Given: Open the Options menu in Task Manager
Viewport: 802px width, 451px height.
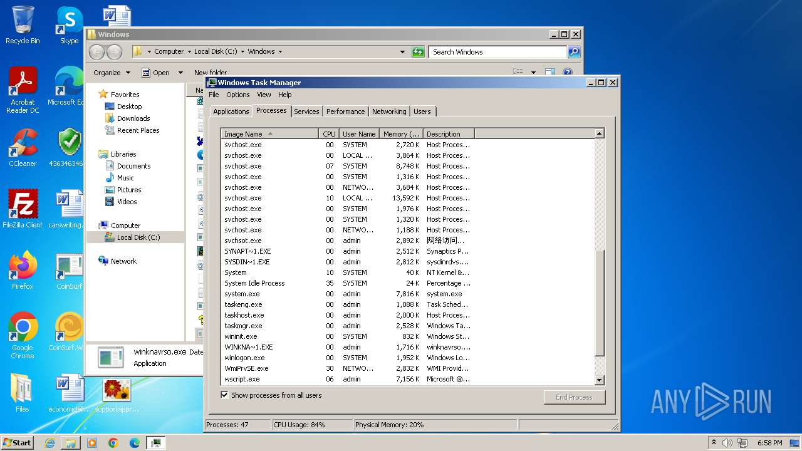Looking at the screenshot, I should click(x=238, y=95).
